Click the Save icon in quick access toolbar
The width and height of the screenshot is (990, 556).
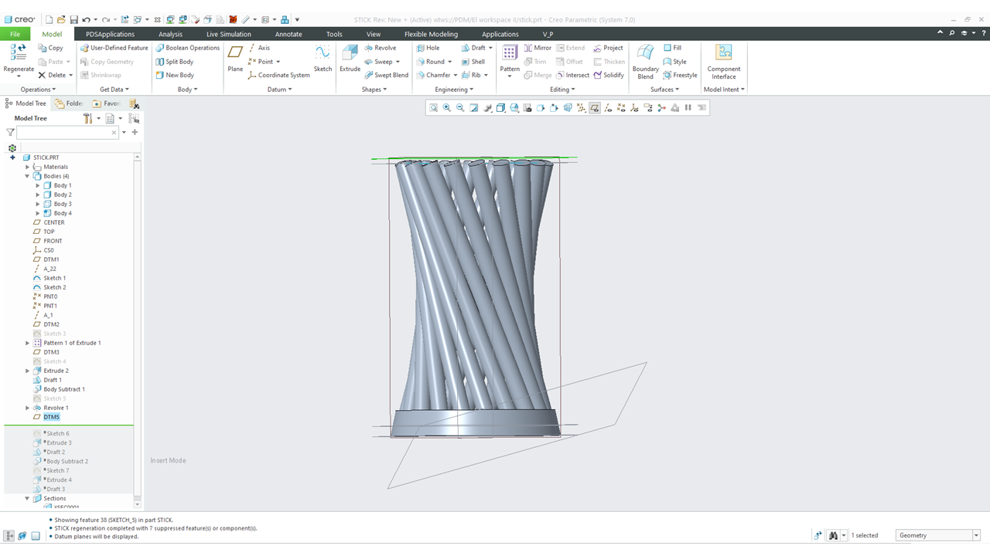(73, 19)
